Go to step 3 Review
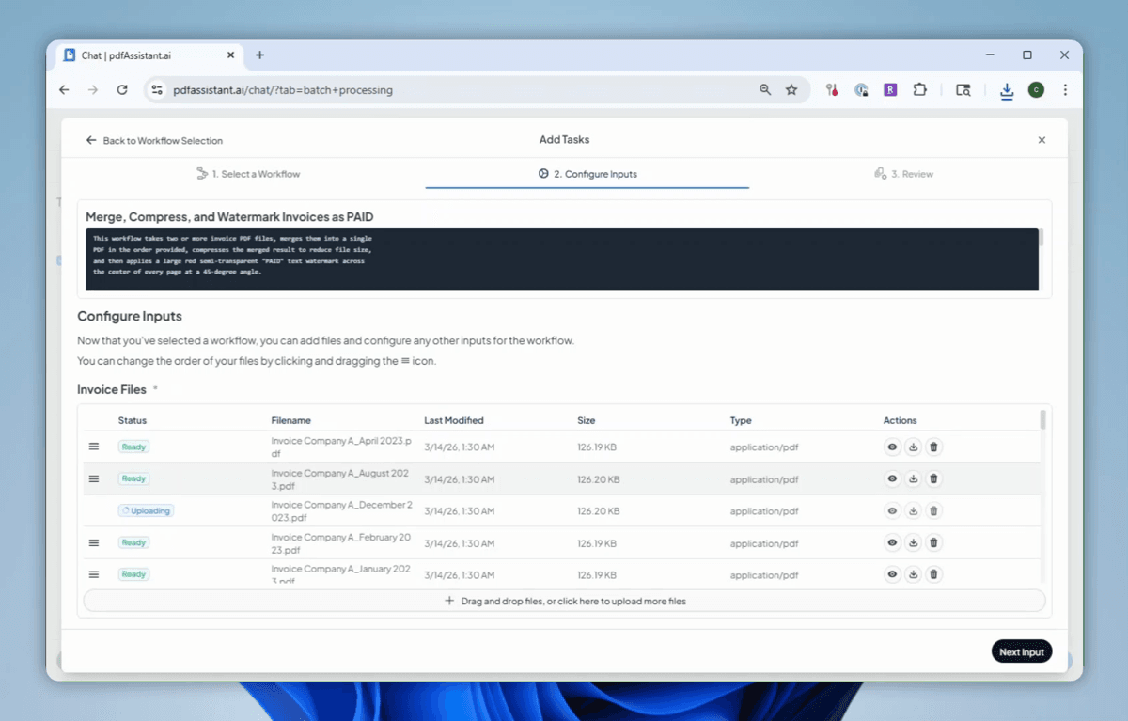This screenshot has height=721, width=1128. pos(903,174)
